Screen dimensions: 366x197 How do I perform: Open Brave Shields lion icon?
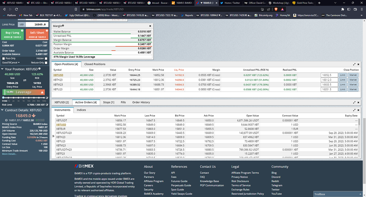pos(276,9)
